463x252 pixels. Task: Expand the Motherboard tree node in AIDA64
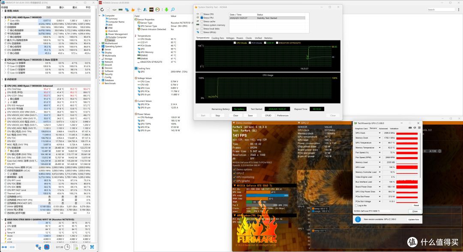pos(100,43)
